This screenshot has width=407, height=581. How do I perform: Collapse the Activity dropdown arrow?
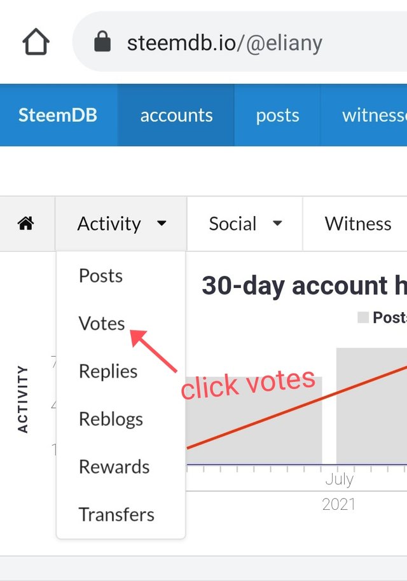(x=162, y=223)
